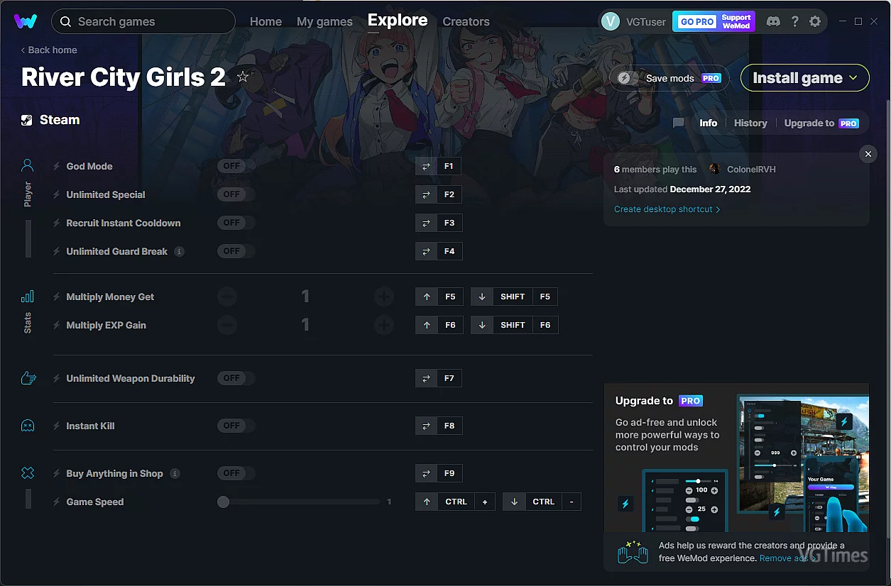891x586 pixels.
Task: Select the History tab
Action: click(x=750, y=123)
